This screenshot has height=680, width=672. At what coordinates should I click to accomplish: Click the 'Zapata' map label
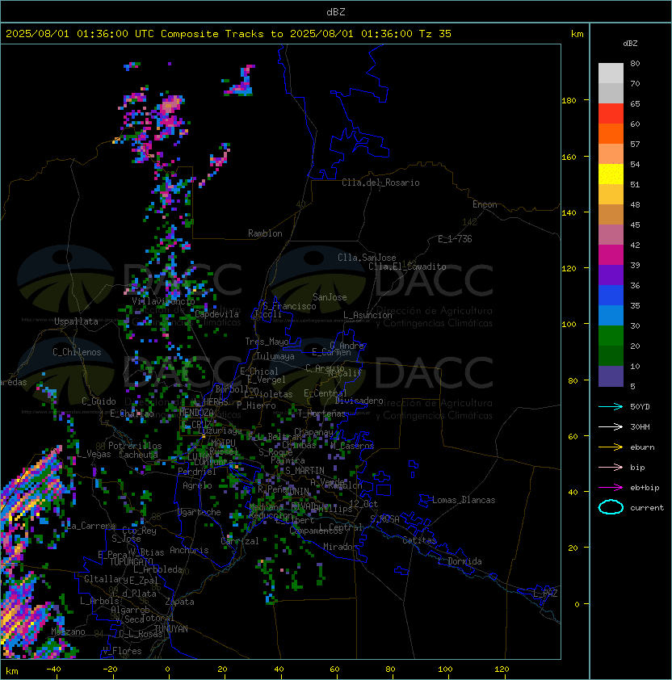[x=179, y=602]
